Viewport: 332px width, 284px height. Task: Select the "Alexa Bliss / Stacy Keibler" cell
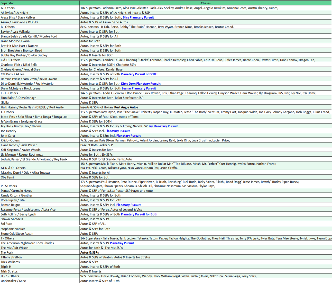[x=40, y=17]
